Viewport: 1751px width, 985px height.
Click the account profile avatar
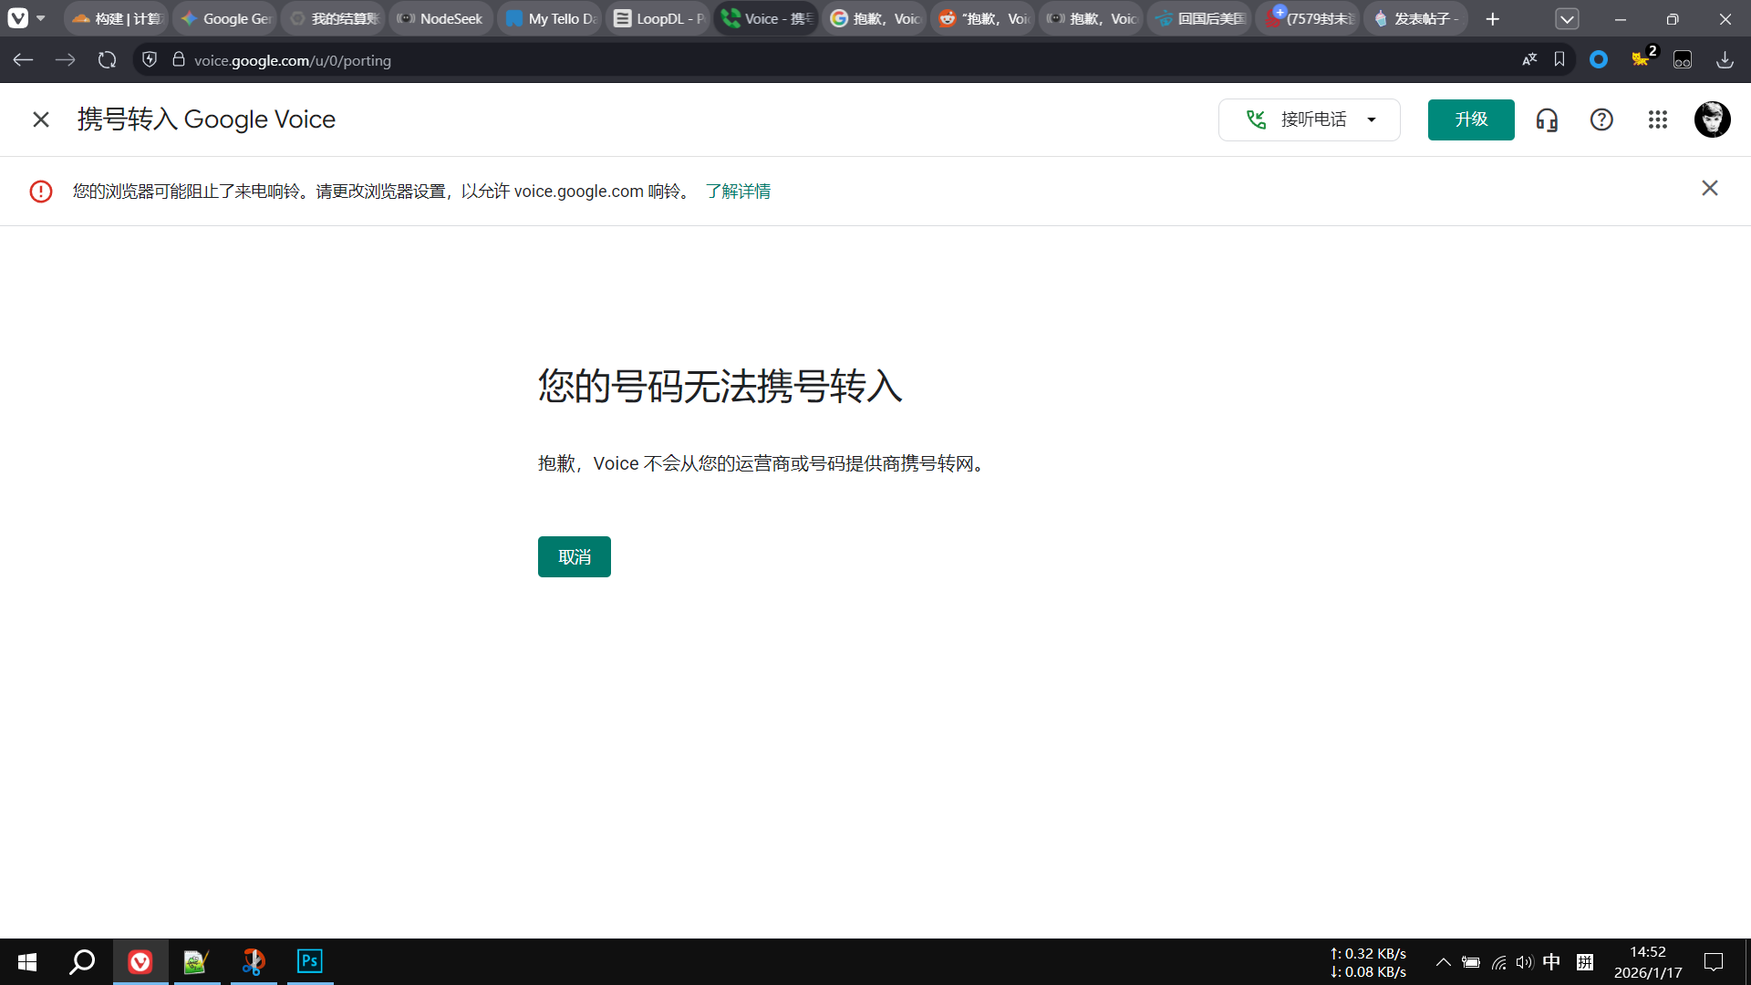1712,119
